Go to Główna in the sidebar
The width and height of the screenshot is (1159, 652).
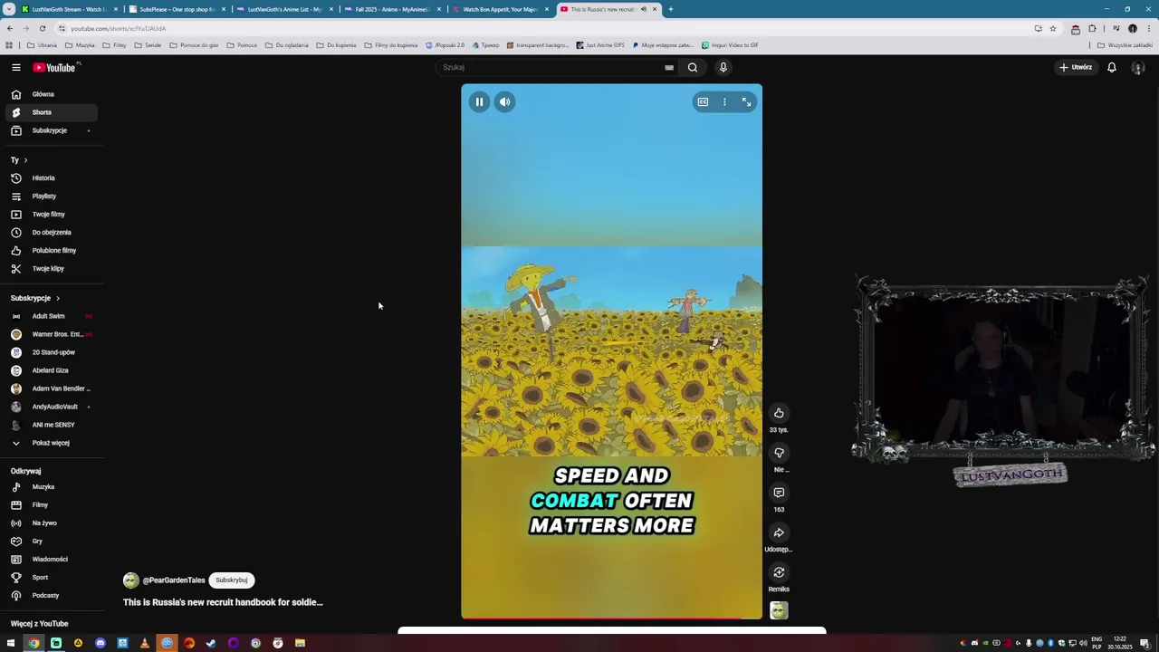pos(51,94)
